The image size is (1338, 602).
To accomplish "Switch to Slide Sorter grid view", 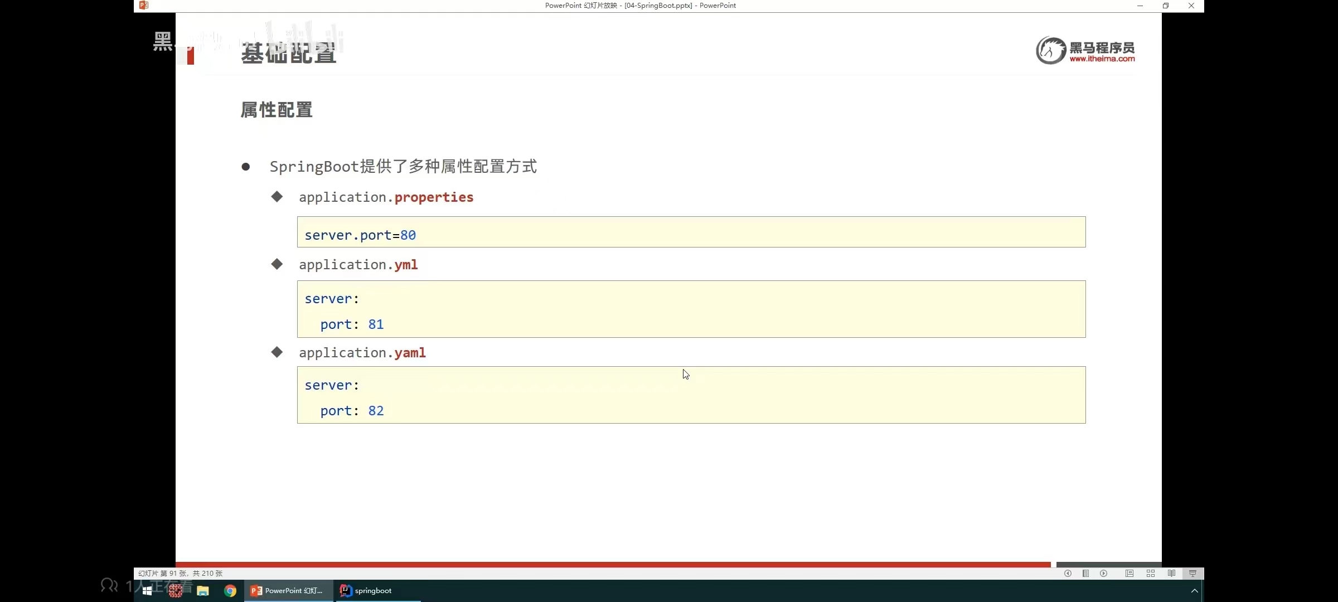I will coord(1150,574).
